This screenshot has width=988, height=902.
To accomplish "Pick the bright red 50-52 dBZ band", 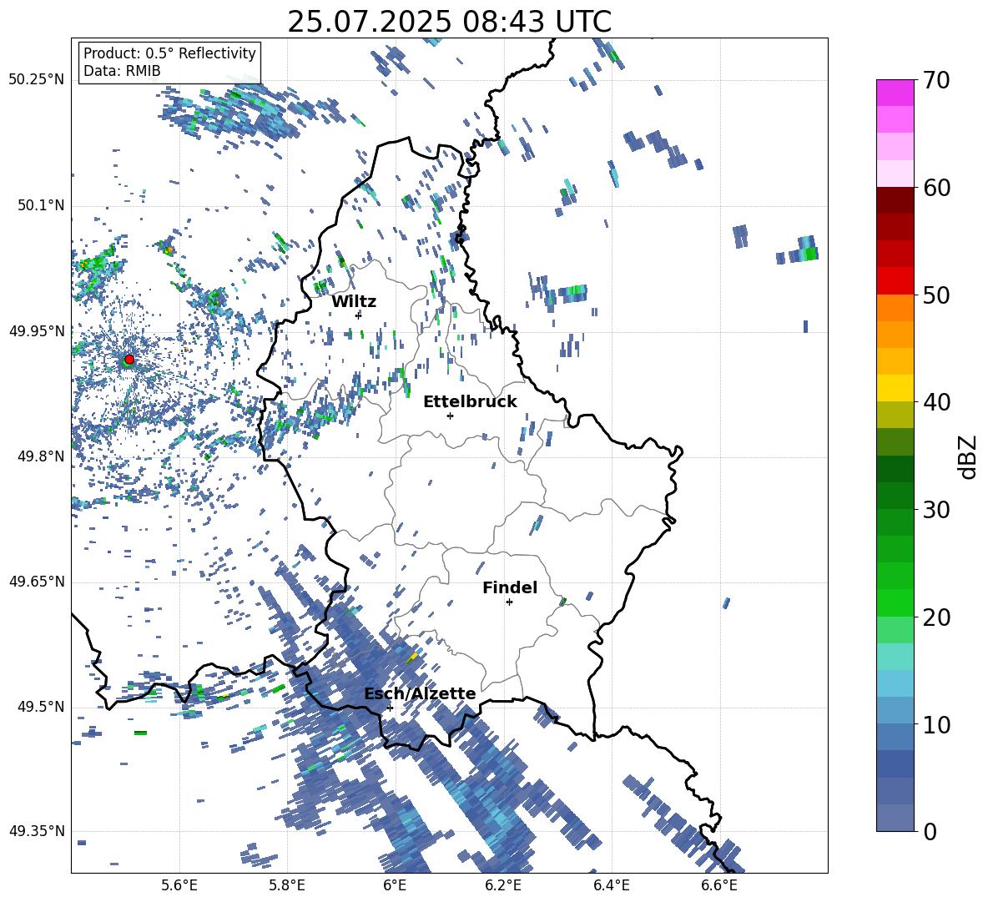I will [x=895, y=280].
